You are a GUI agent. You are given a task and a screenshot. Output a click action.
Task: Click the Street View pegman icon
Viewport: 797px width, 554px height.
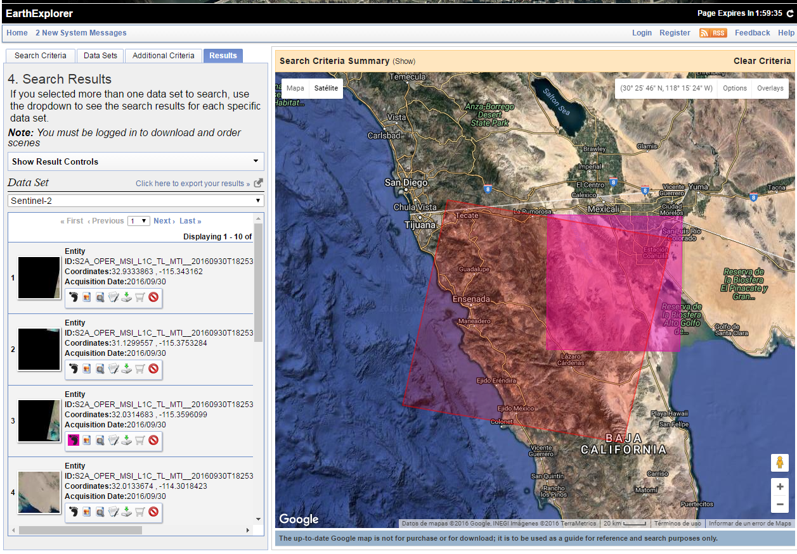[x=780, y=463]
